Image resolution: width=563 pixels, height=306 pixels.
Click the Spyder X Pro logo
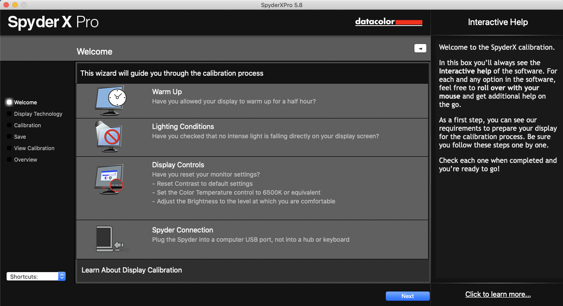[x=53, y=22]
